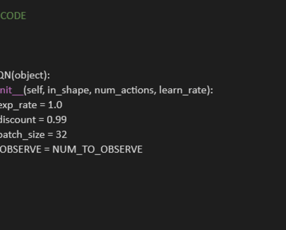Click the learn_rate parameter

coord(184,90)
